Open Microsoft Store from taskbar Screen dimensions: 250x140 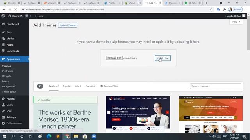tap(85, 136)
